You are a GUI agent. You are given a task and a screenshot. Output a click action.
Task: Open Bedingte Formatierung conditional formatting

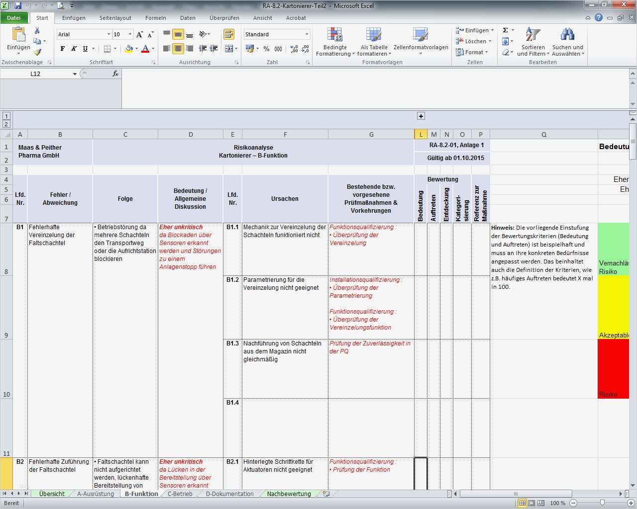click(334, 42)
